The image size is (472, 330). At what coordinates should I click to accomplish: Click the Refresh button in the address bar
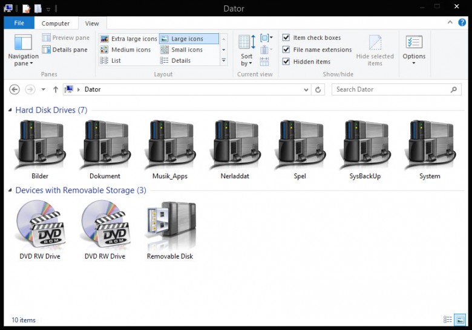click(x=318, y=89)
